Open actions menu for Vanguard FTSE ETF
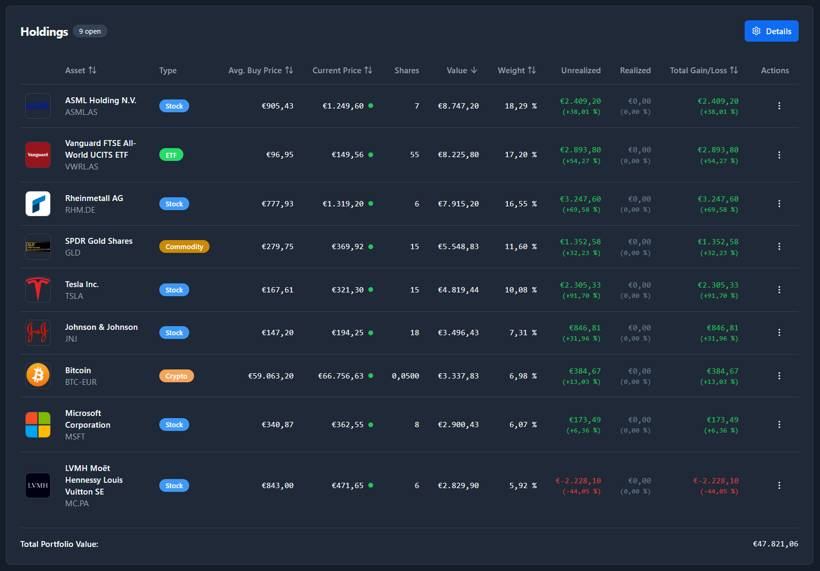Image resolution: width=820 pixels, height=571 pixels. 779,155
